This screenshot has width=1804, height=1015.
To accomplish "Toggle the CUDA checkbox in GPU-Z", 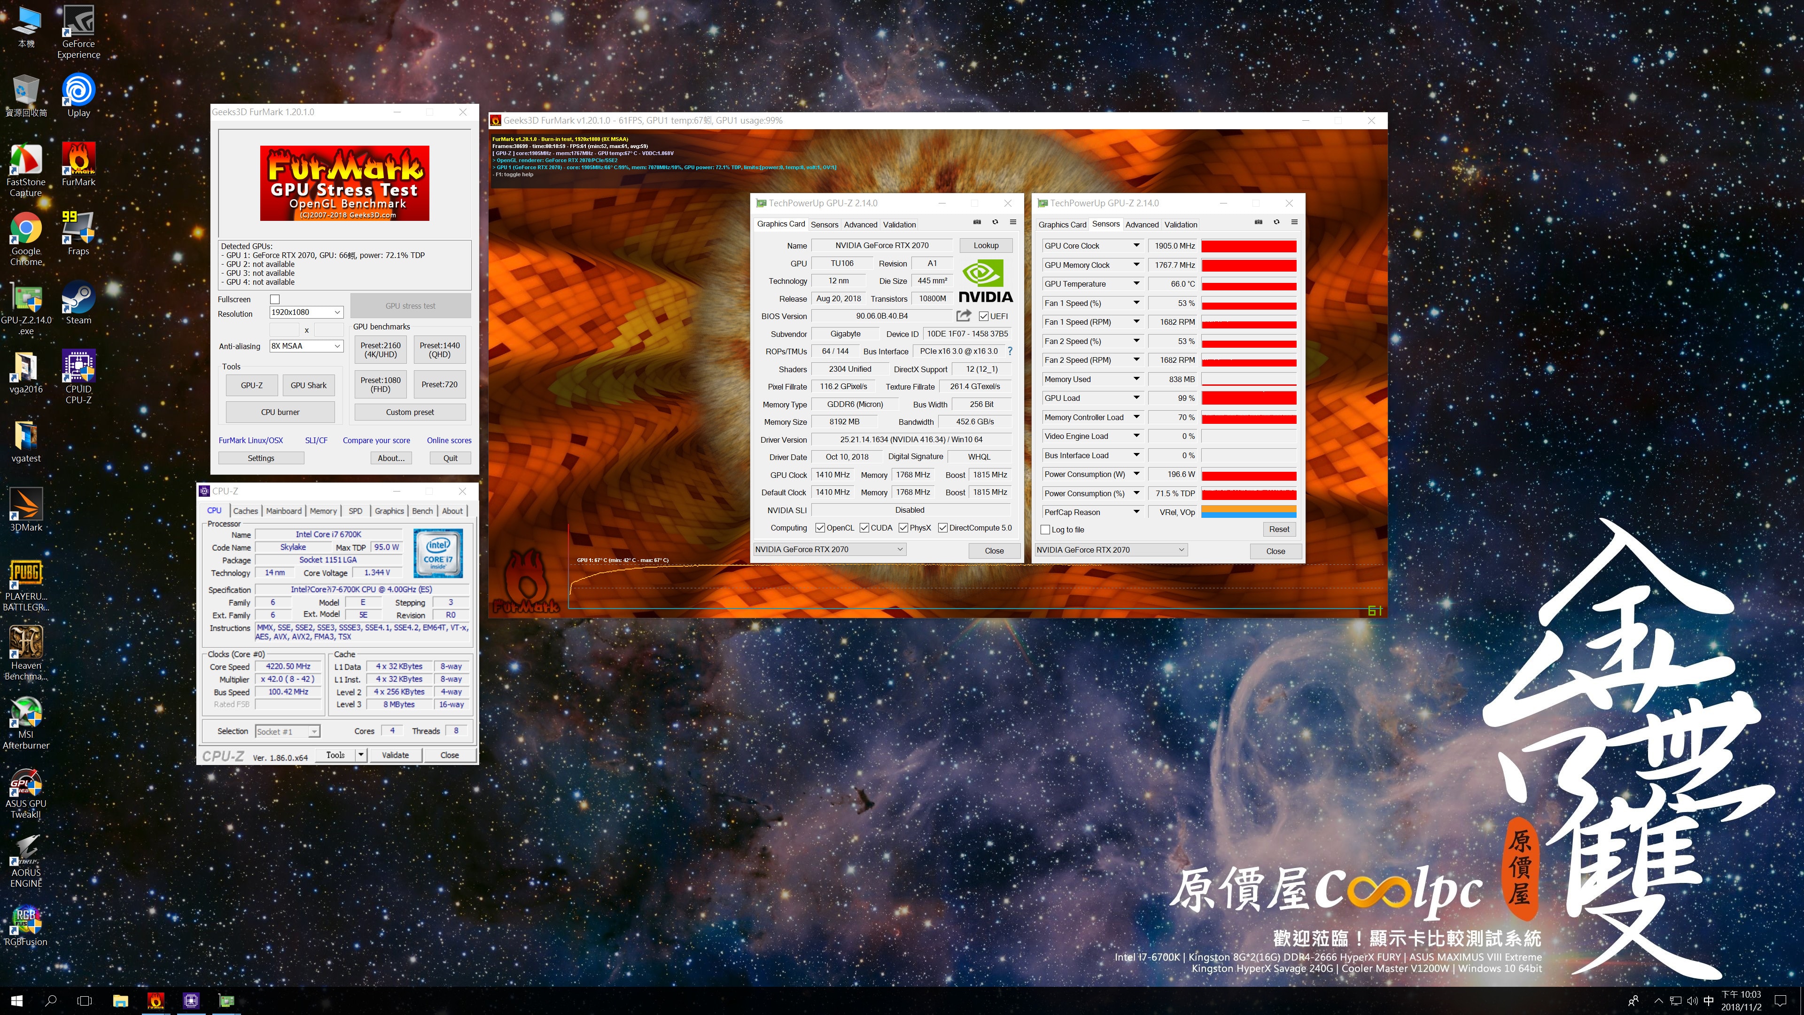I will [x=863, y=528].
